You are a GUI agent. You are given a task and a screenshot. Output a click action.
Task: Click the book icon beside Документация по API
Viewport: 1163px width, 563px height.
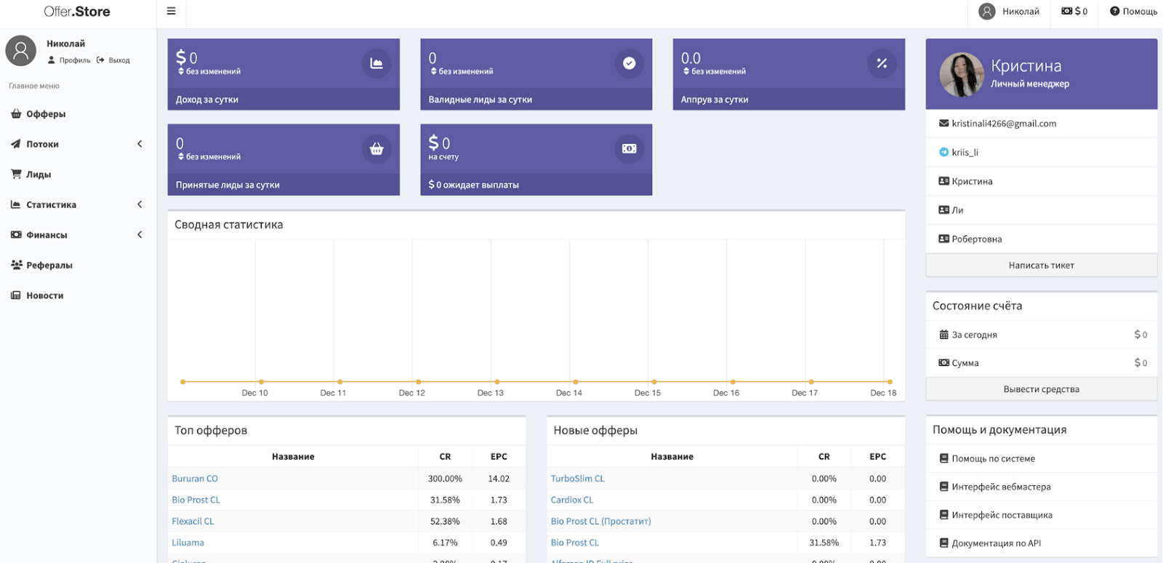pyautogui.click(x=943, y=543)
